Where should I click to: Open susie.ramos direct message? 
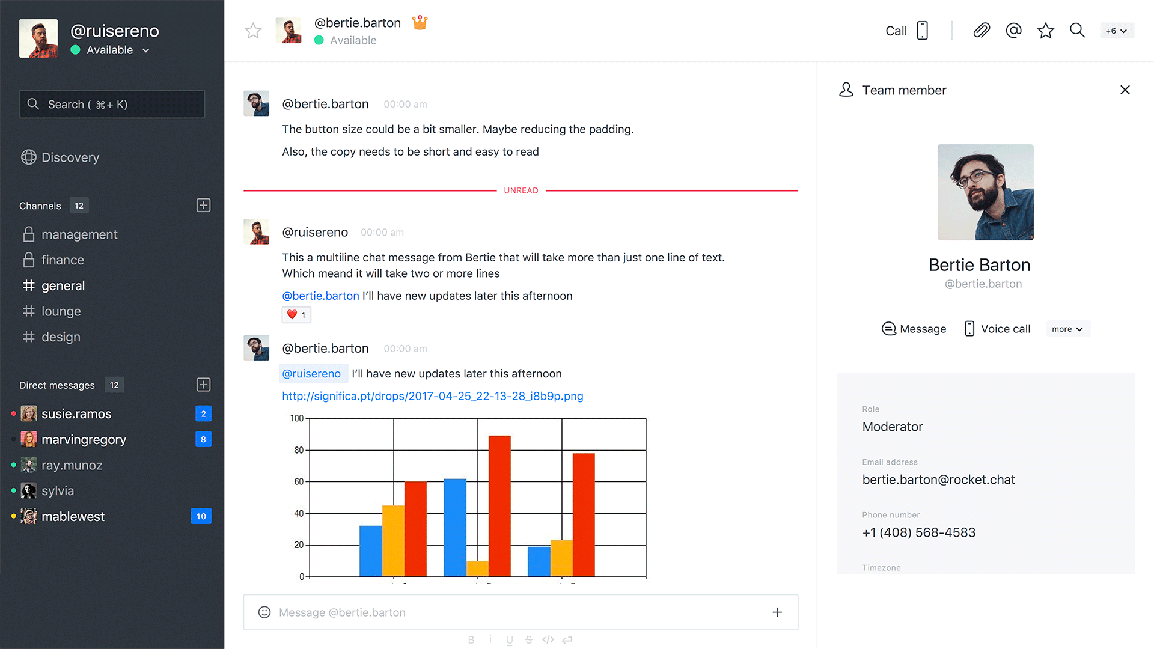tap(76, 414)
